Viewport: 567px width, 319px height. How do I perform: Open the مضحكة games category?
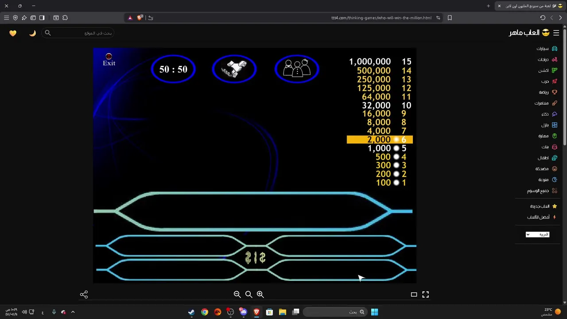(546, 169)
